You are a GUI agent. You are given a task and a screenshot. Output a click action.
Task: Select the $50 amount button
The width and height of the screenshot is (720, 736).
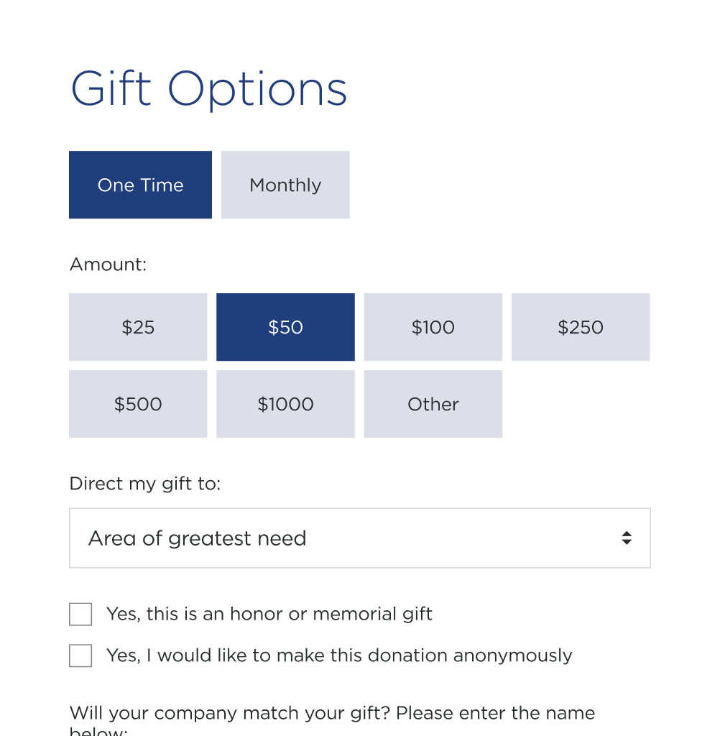pyautogui.click(x=285, y=327)
